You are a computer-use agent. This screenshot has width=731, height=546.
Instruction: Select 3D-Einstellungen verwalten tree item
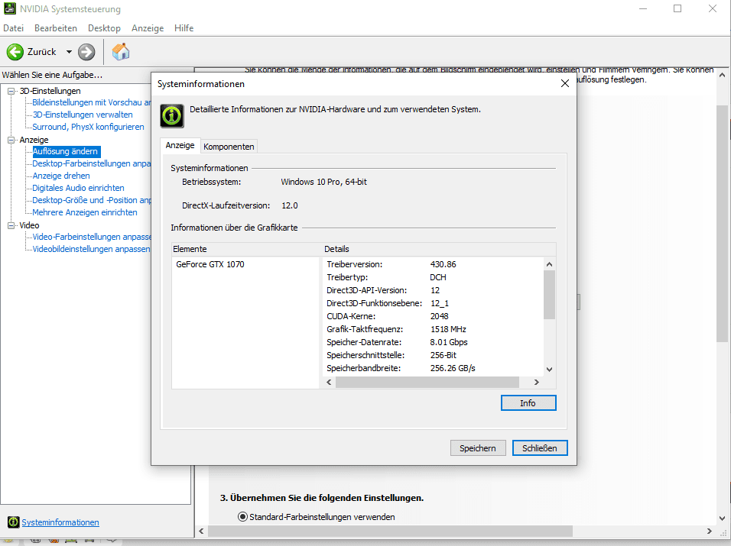click(83, 115)
